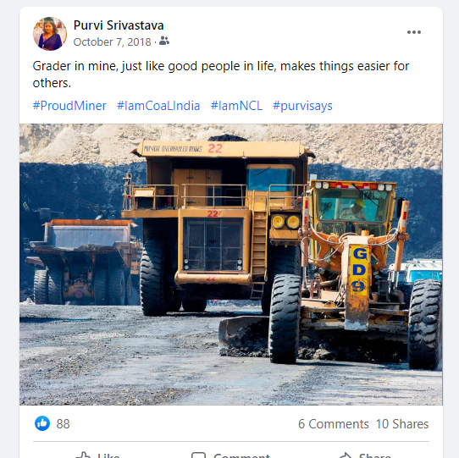459x458 pixels.
Task: Open the #IamCoalIndia hashtag
Action: coord(158,106)
